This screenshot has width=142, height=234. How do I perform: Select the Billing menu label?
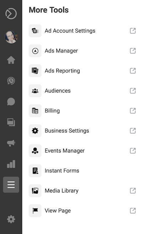tap(52, 111)
